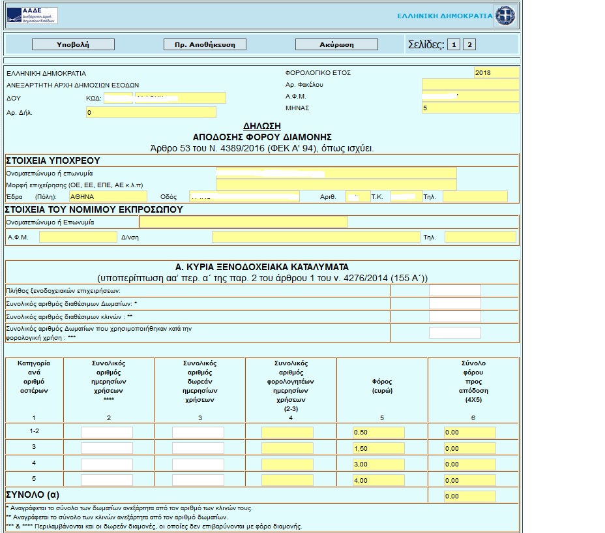This screenshot has height=533, width=605.
Task: Focus the Συνολικός αριθμός διαθέσιμων κλινών field
Action: (454, 316)
